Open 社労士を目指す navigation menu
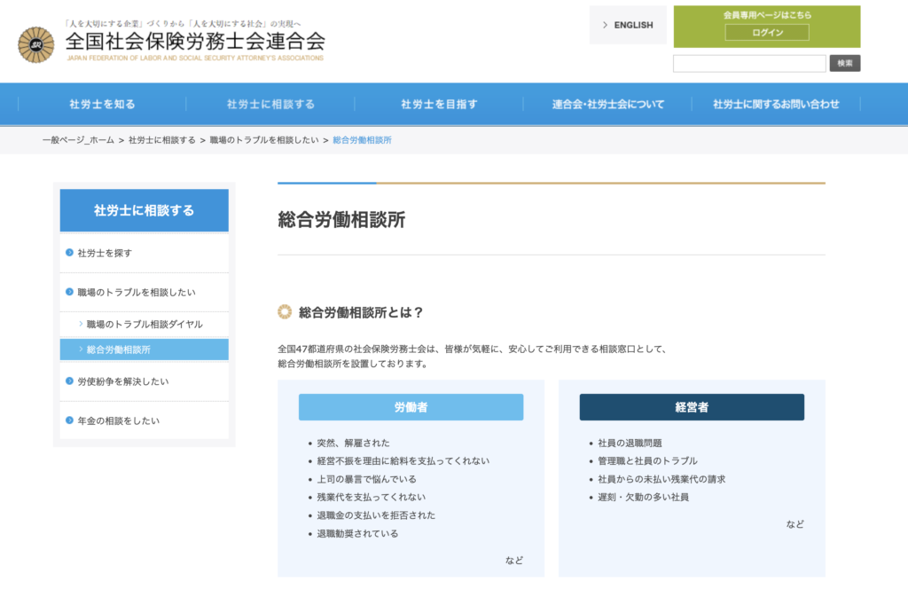The width and height of the screenshot is (908, 589). coord(439,104)
